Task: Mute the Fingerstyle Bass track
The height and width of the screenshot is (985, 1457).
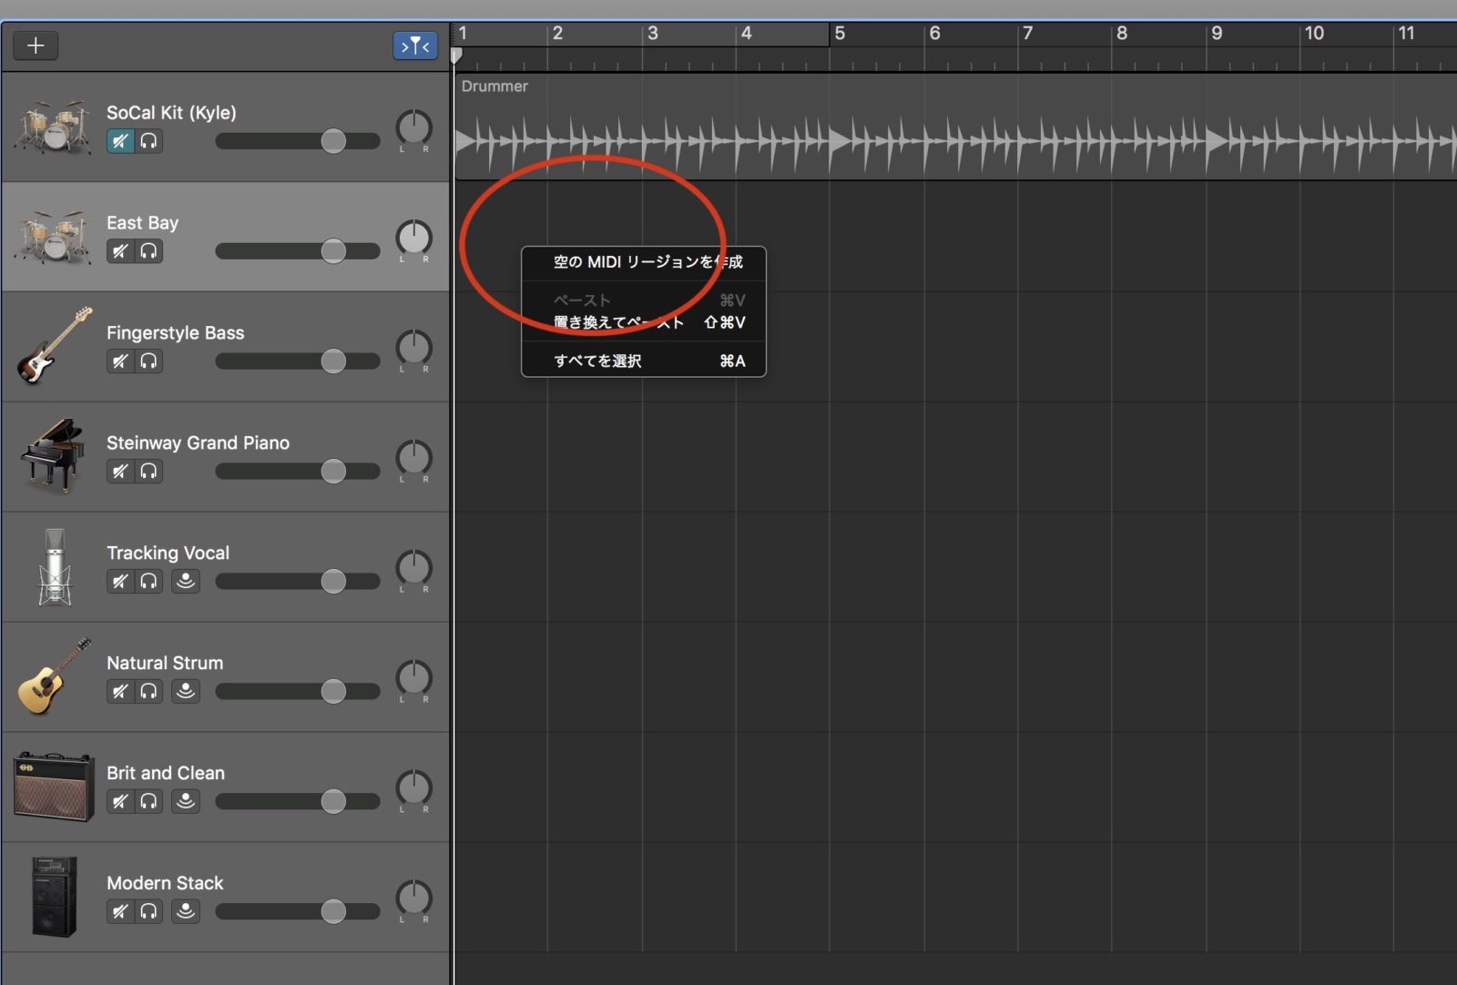Action: point(119,361)
